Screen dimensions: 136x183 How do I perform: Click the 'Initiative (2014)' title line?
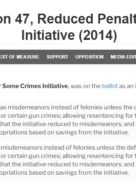pyautogui.click(x=69, y=35)
